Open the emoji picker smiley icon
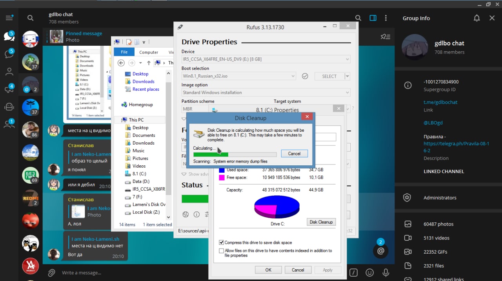 369,272
